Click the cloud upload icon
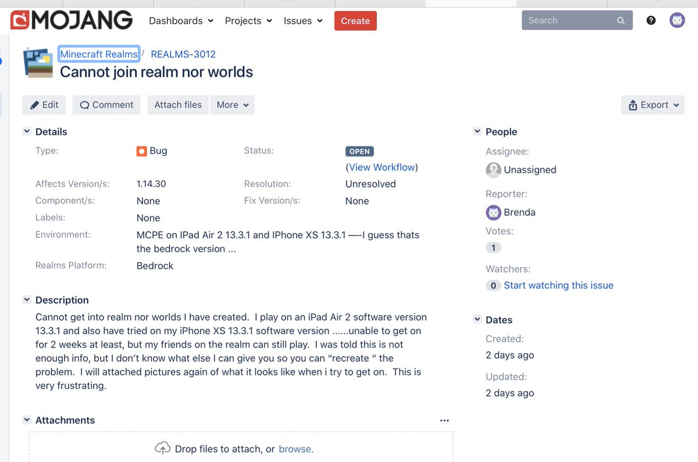698x462 pixels. click(163, 448)
